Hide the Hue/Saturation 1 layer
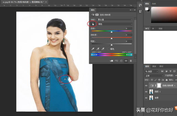 point(146,86)
